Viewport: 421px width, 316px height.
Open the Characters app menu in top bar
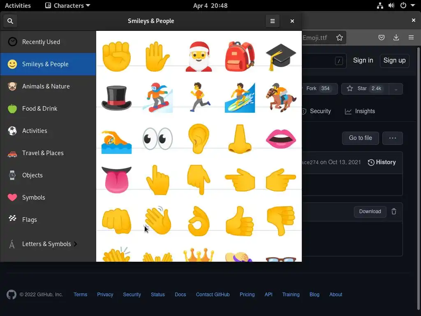[68, 5]
